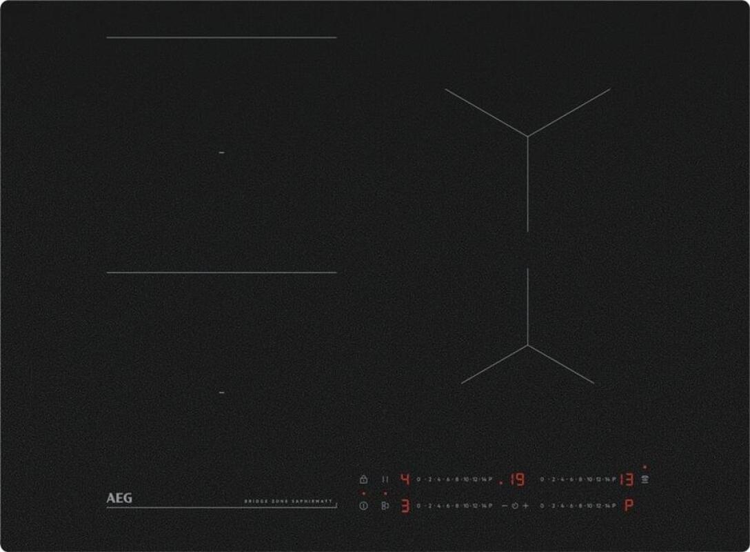The image size is (750, 552).
Task: Tap the plus icon to increase timer
Action: [x=525, y=505]
